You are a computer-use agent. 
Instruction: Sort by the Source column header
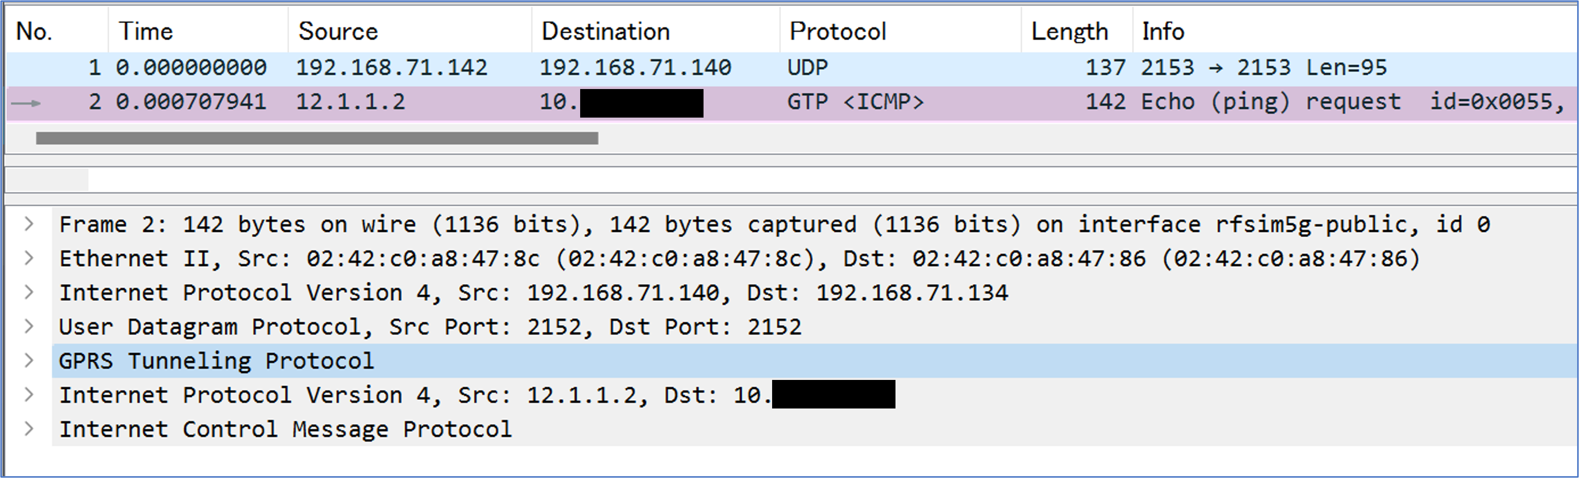coord(410,30)
